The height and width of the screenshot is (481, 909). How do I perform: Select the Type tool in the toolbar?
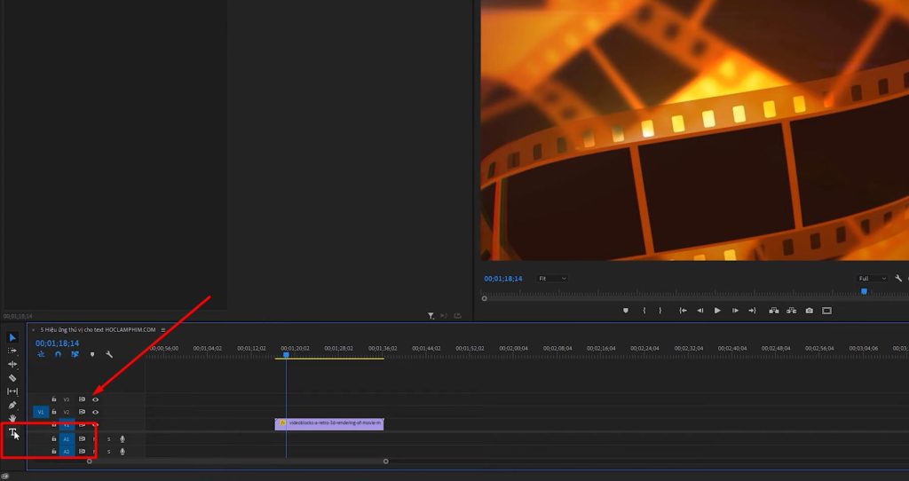[12, 432]
